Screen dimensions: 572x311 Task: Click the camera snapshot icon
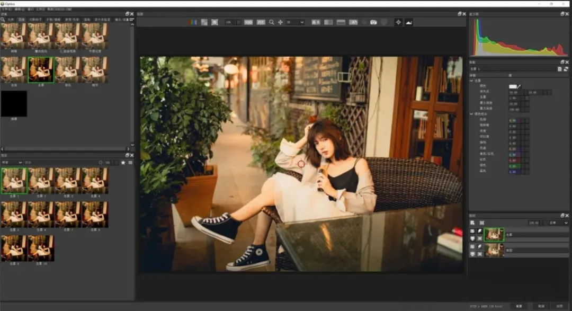(x=373, y=22)
